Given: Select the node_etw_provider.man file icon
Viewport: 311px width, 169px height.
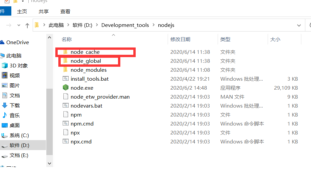Looking at the screenshot, I should 66,97.
